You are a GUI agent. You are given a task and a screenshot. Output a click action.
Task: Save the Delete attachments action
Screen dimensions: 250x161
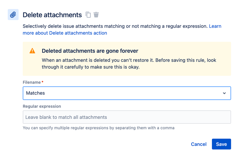pyautogui.click(x=221, y=144)
